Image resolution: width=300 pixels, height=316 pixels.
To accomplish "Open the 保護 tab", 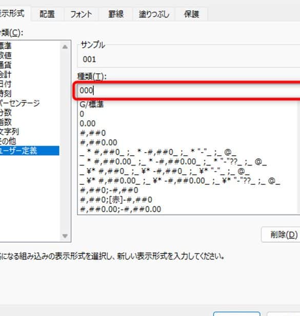I will pyautogui.click(x=191, y=14).
